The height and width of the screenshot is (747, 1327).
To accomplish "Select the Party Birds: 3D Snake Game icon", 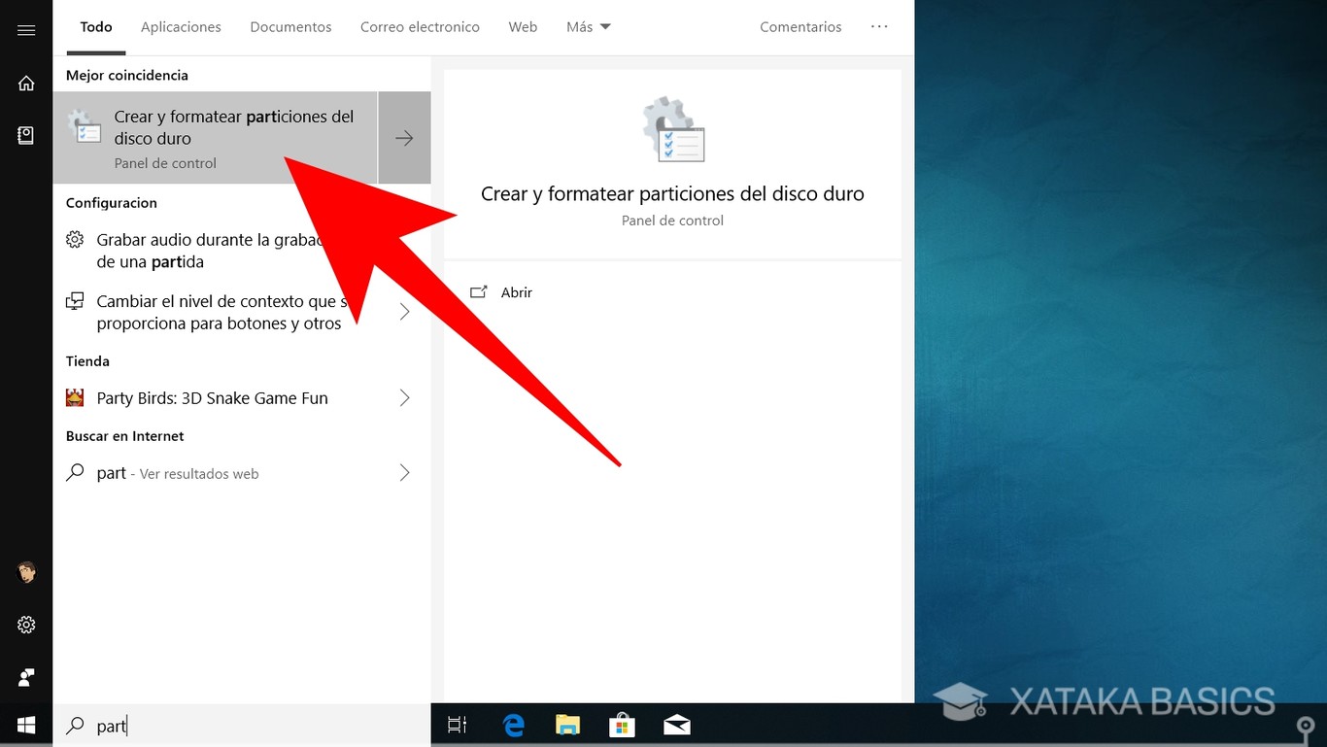I will (76, 397).
